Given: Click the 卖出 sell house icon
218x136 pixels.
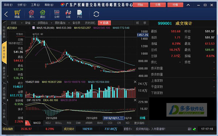Looking at the screenshot, I should [43, 14].
